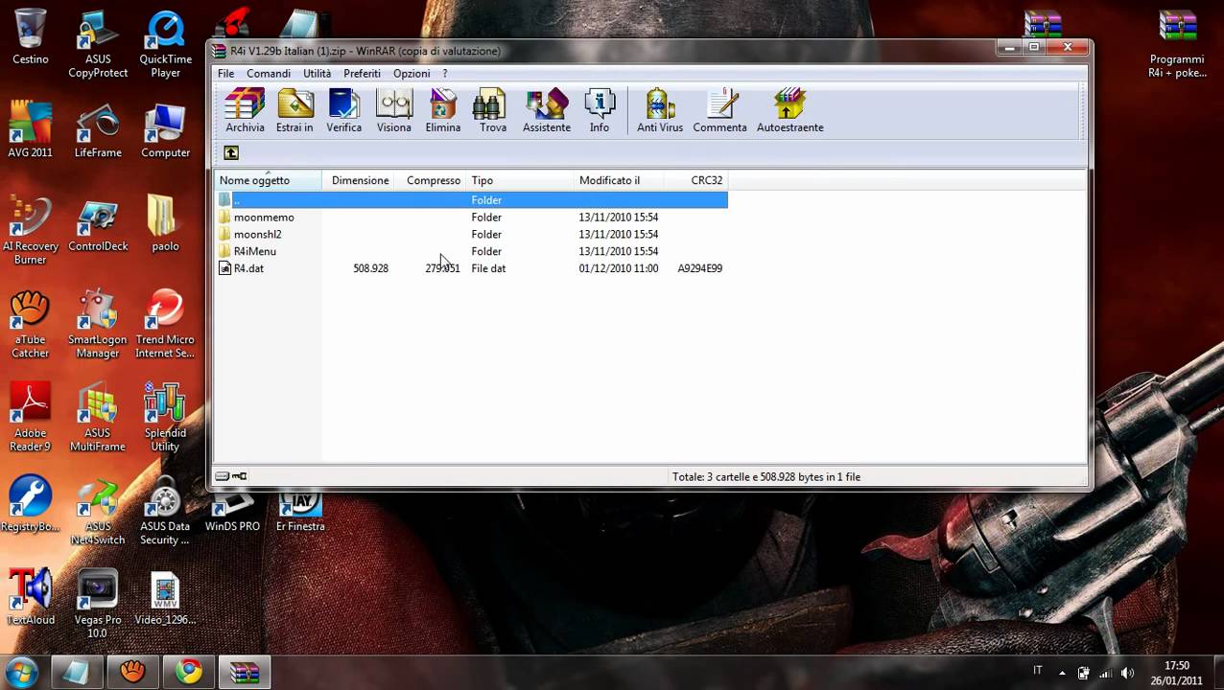Sort by Modificato il column header
The height and width of the screenshot is (690, 1224).
(x=619, y=180)
